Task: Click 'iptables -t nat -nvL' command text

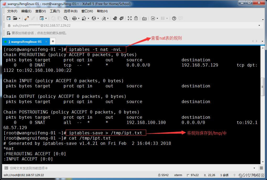Action: pos(95,50)
